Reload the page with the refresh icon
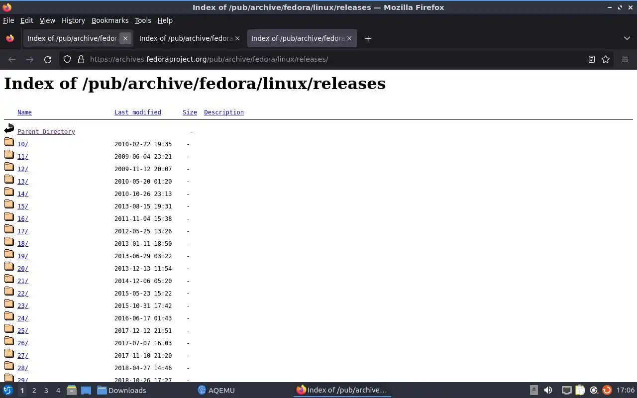The width and height of the screenshot is (637, 398). pyautogui.click(x=48, y=59)
